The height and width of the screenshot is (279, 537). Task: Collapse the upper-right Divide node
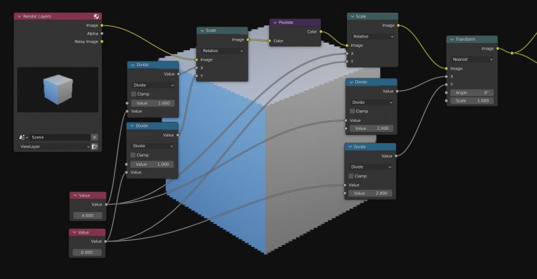coord(351,82)
